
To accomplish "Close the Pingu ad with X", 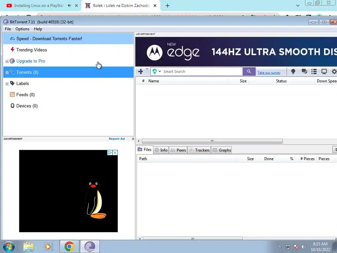I will [115, 153].
